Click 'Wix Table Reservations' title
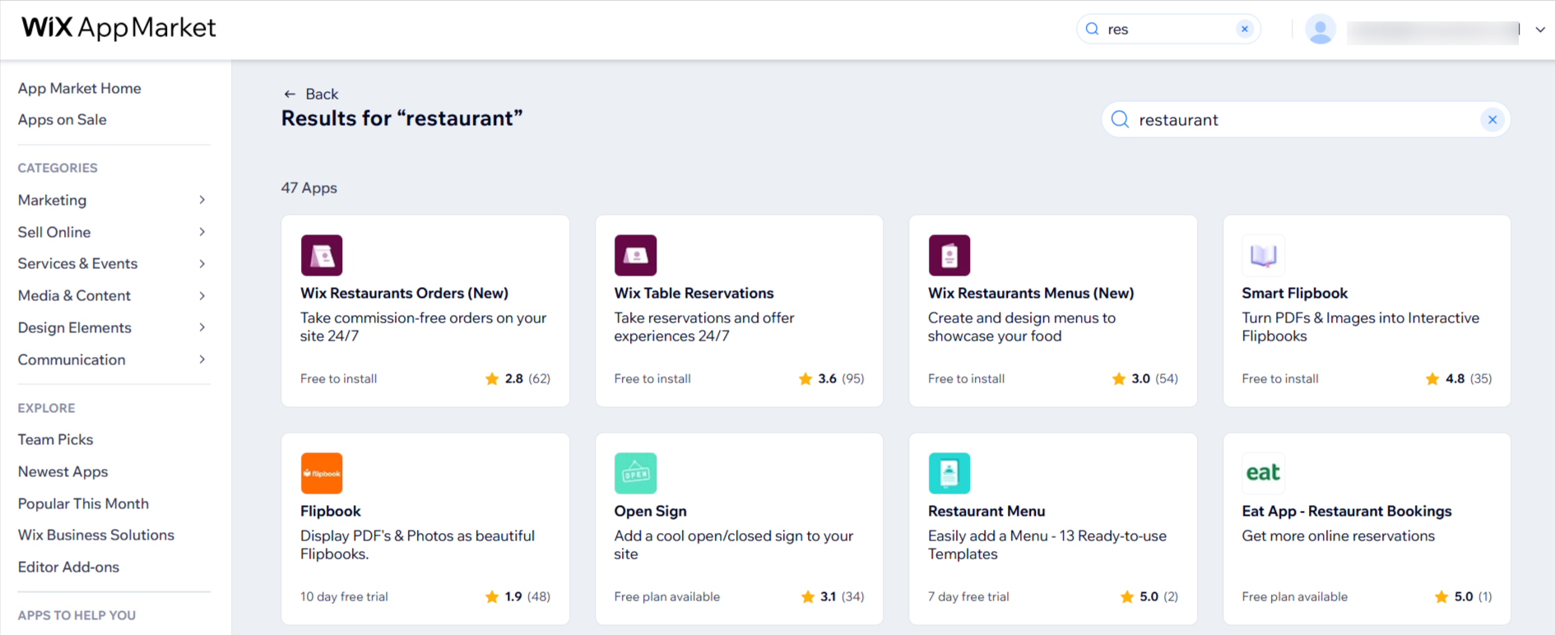Screen dimensions: 1555x635 pos(694,293)
